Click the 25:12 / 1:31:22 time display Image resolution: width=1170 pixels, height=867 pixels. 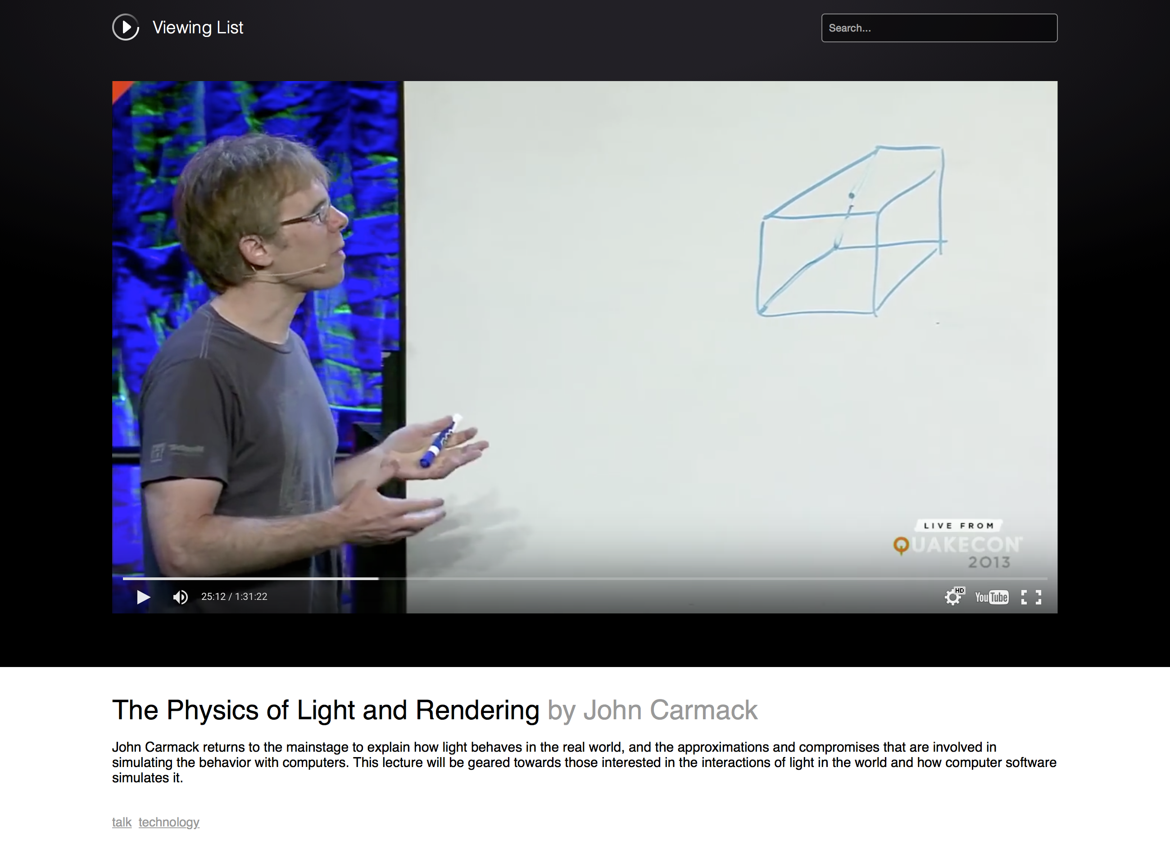234,597
